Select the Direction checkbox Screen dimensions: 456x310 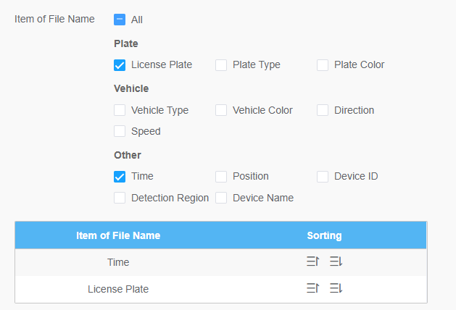pos(323,111)
